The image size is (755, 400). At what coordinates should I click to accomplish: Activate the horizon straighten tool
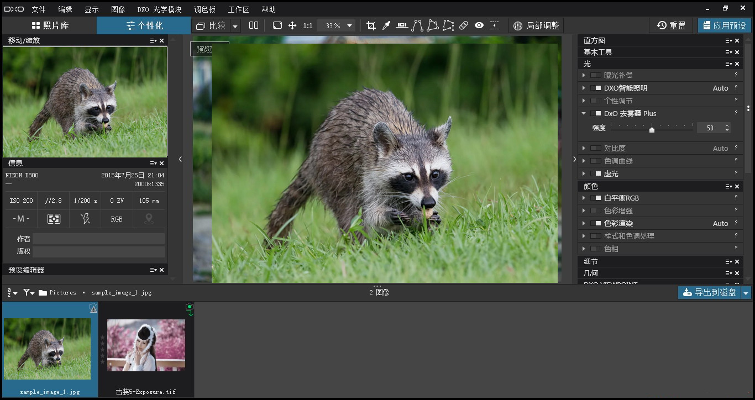[402, 25]
